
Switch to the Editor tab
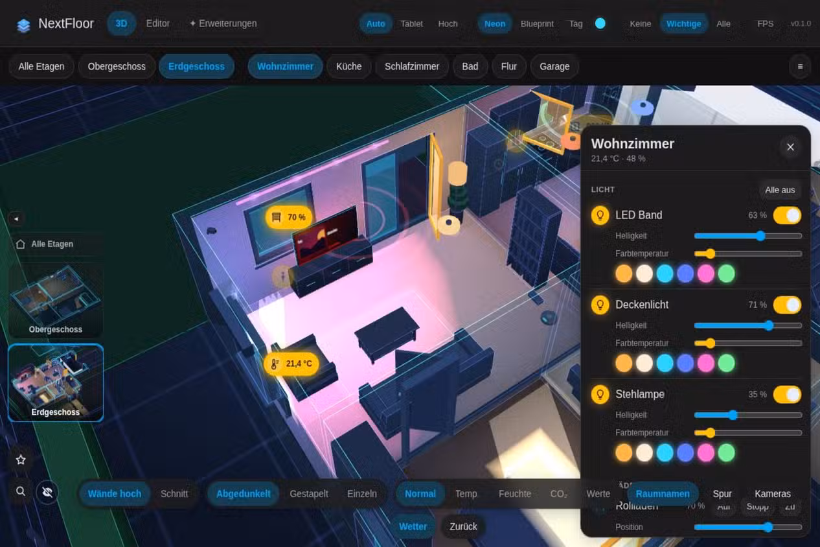click(x=158, y=23)
